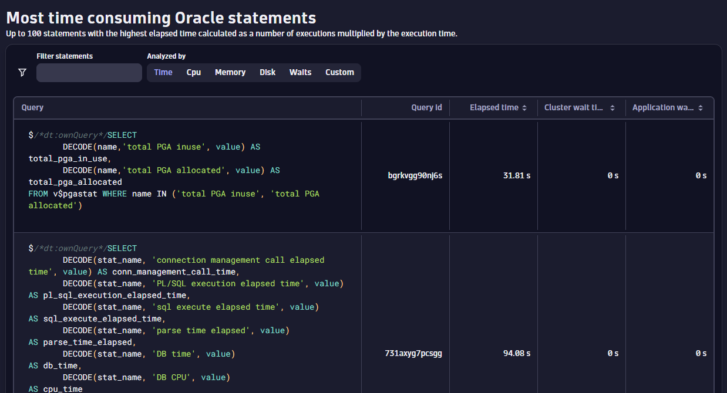This screenshot has height=393, width=727.
Task: Click Cluster wait 0 s in bgrkvgg90nj6s row
Action: coord(613,175)
